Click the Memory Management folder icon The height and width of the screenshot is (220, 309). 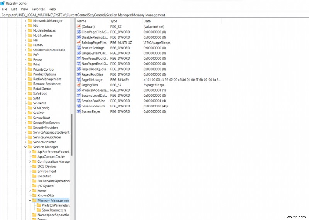pyautogui.click(x=34, y=200)
